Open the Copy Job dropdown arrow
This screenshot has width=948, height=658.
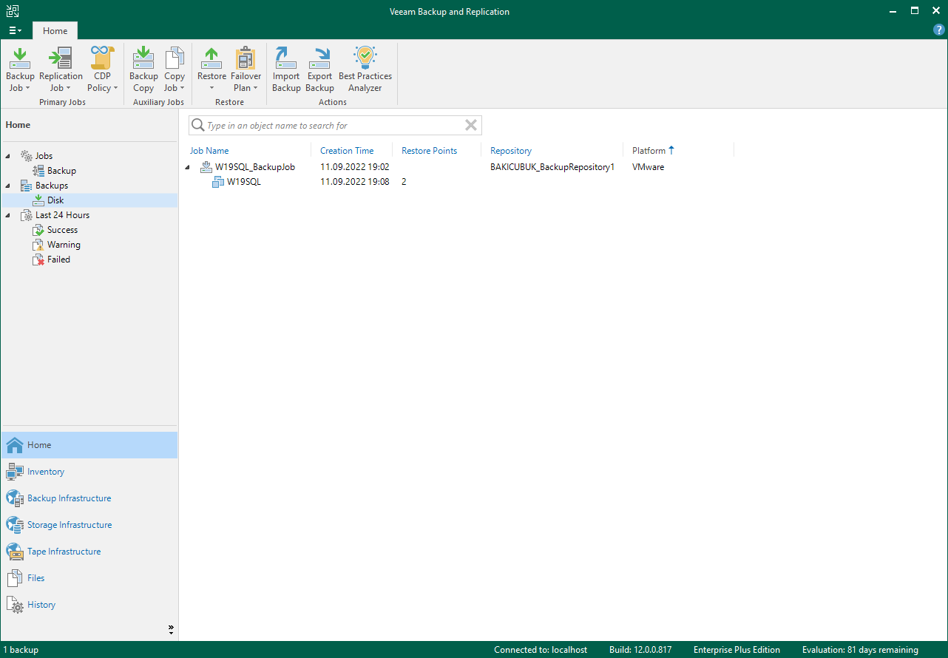click(x=182, y=88)
